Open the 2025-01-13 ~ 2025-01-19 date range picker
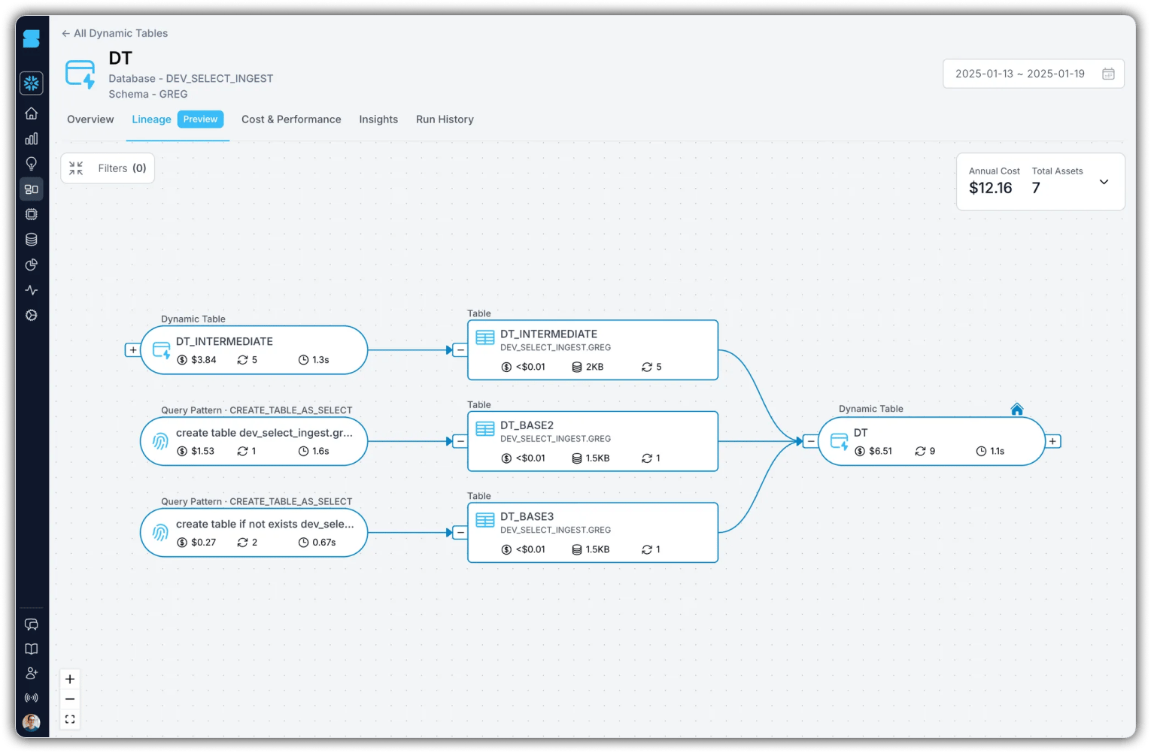Screen dimensions: 1151x753 click(x=1034, y=74)
